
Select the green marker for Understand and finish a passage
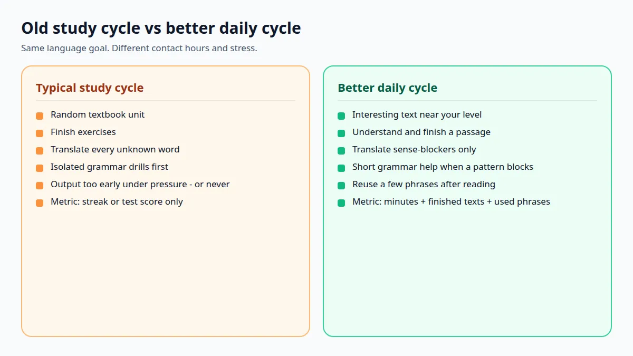tap(341, 133)
